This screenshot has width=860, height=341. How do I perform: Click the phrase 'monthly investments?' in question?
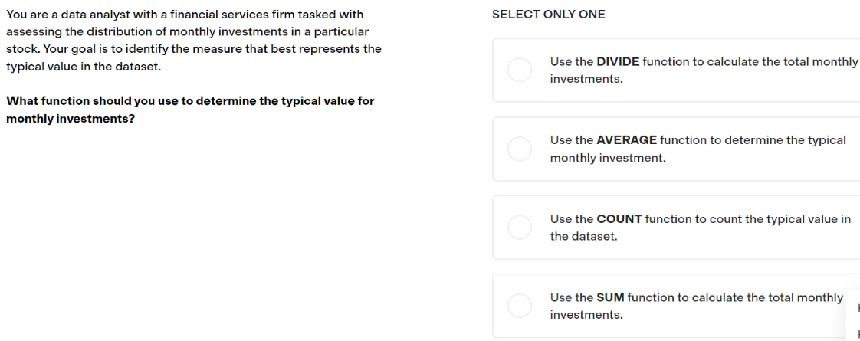71,119
